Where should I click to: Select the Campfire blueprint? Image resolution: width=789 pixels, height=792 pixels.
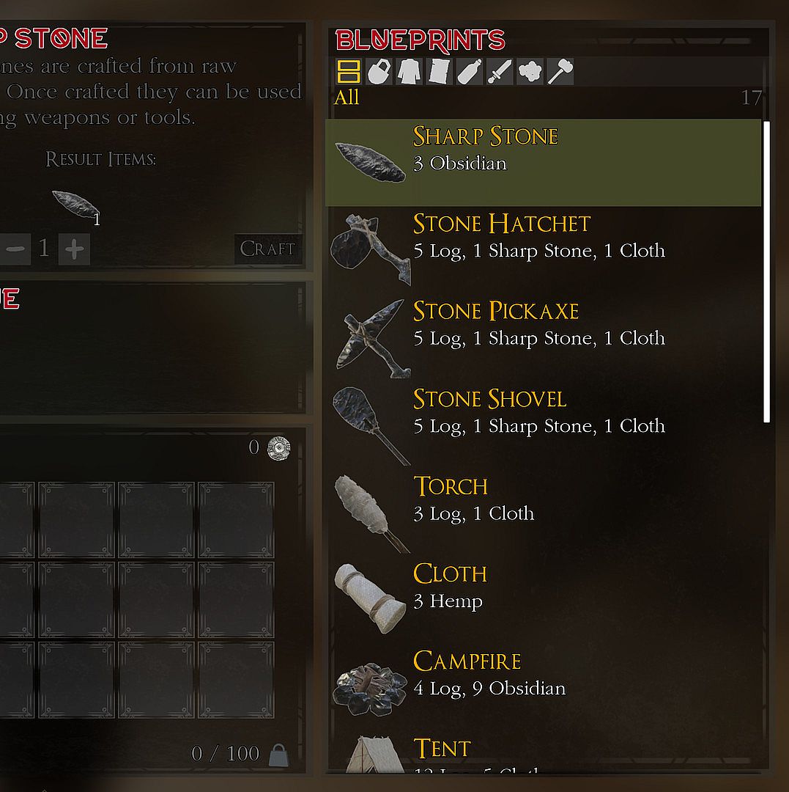(x=544, y=687)
